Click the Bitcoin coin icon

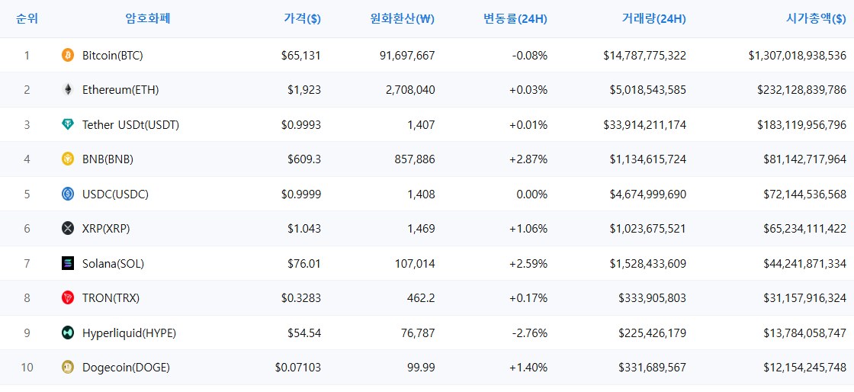point(68,55)
